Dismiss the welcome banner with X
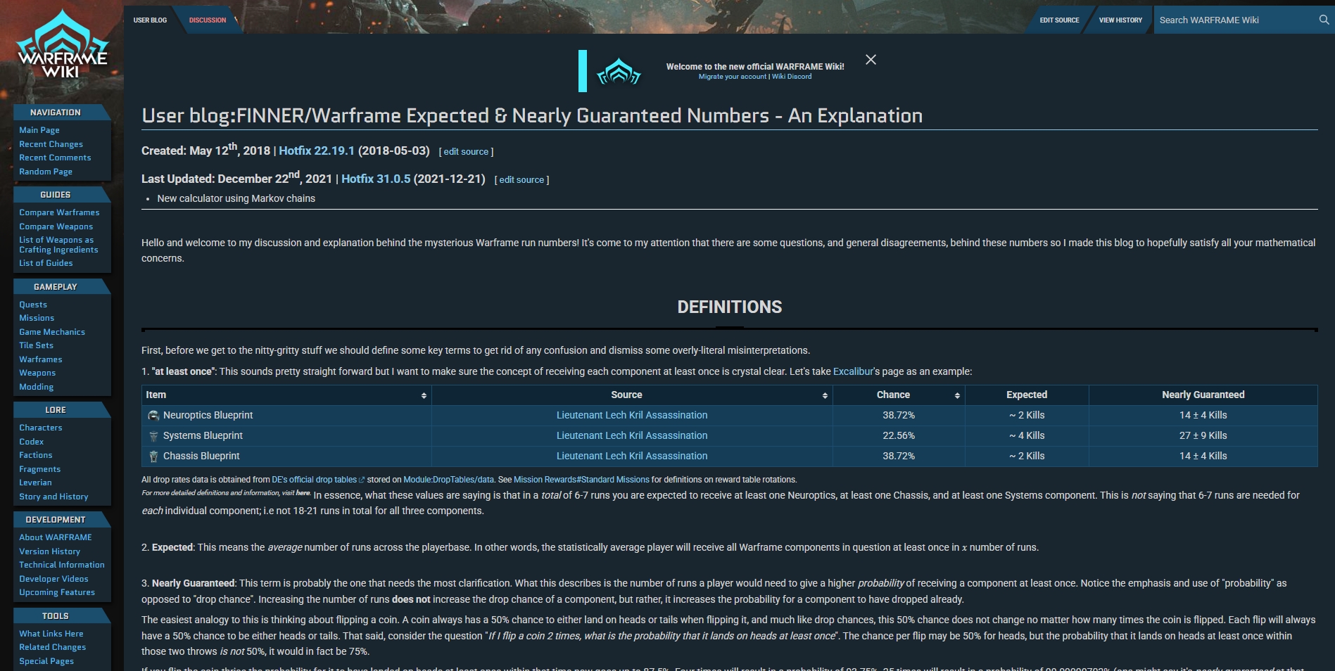The width and height of the screenshot is (1335, 671). pos(871,60)
